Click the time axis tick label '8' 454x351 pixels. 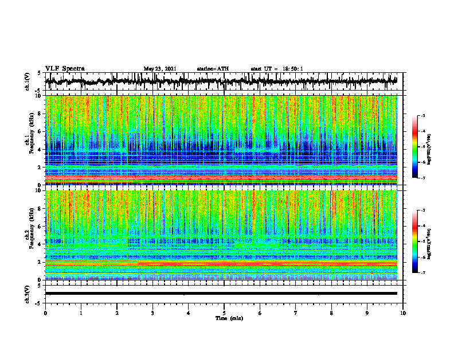pyautogui.click(x=331, y=313)
